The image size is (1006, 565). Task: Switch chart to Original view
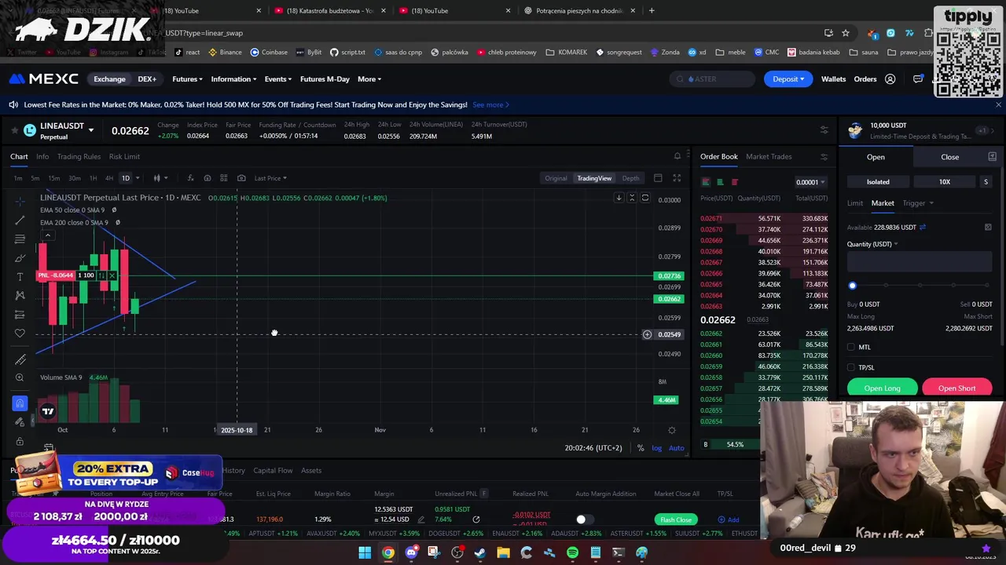click(556, 178)
